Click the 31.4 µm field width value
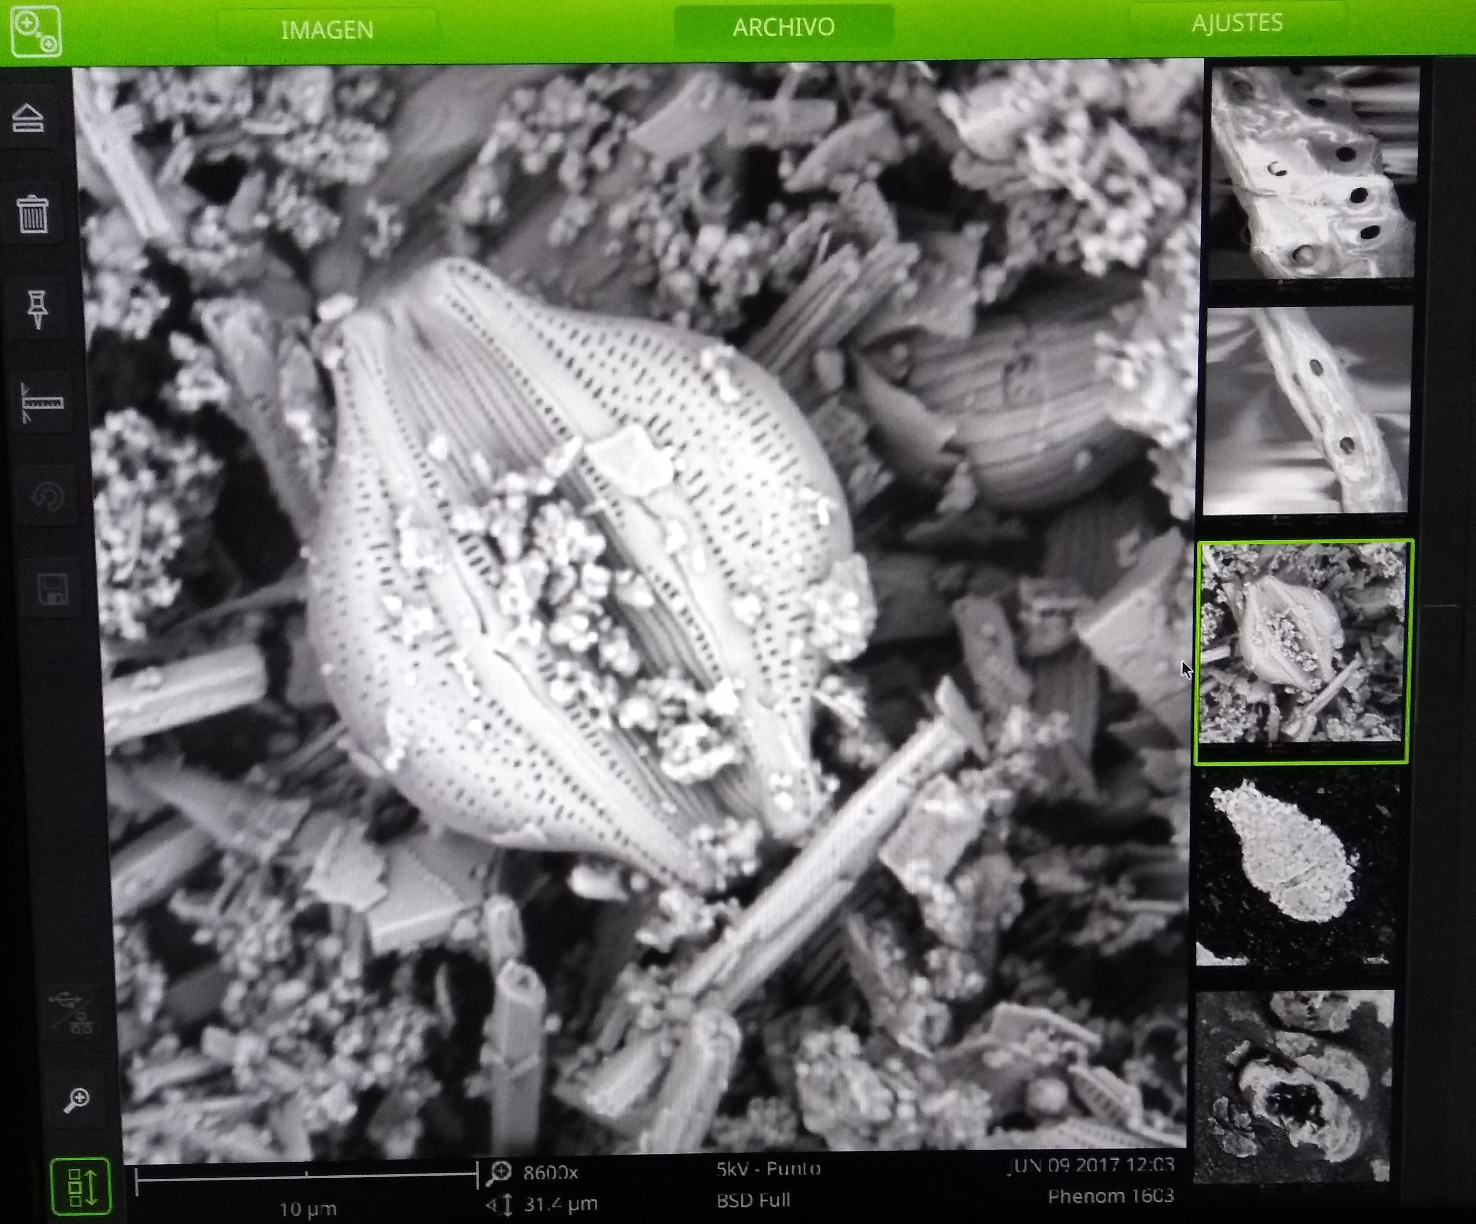This screenshot has height=1224, width=1476. (560, 1204)
